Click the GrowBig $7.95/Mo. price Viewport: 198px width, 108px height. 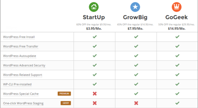[x=135, y=29]
